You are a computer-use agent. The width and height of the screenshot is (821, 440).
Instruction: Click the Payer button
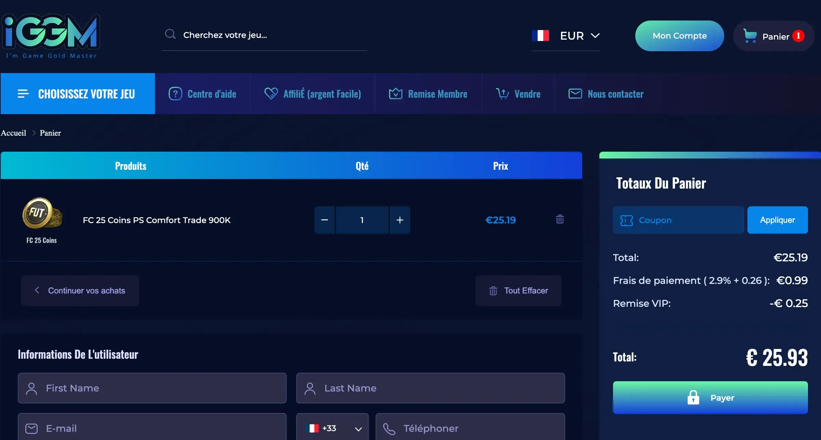coord(711,398)
